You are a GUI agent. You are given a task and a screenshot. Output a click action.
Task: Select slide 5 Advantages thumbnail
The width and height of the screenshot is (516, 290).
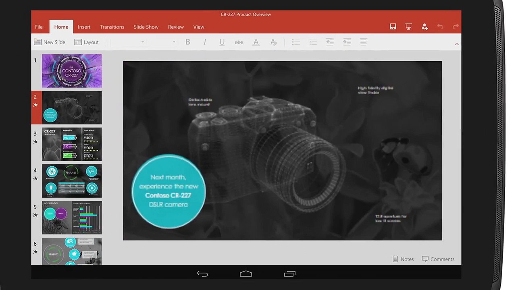72,217
